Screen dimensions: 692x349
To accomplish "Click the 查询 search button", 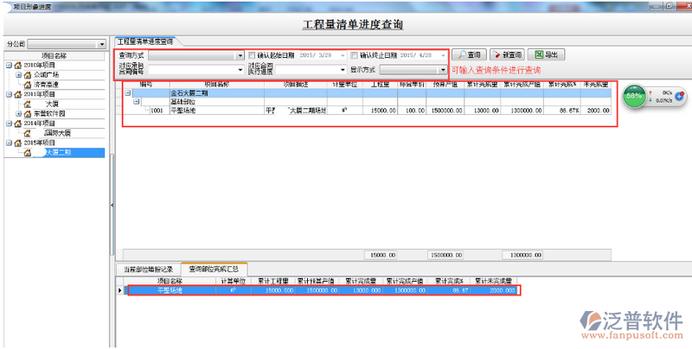I will coord(469,54).
